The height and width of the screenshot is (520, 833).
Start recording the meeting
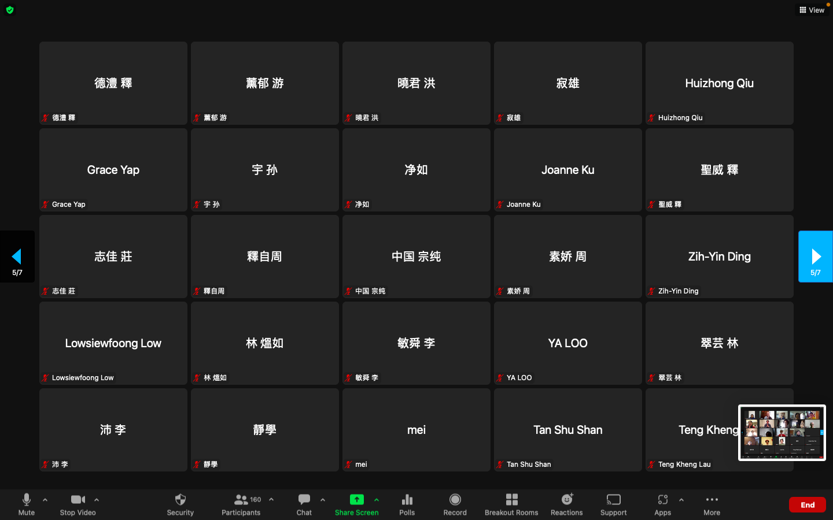(455, 504)
